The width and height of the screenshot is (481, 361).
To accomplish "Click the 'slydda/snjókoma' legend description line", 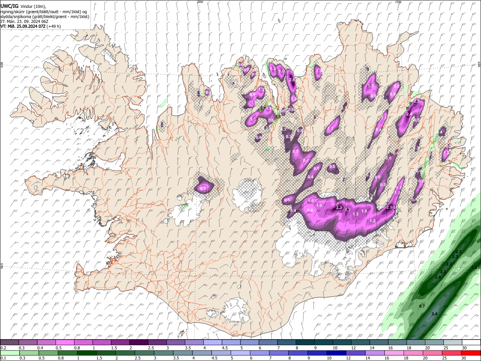I will (x=45, y=17).
